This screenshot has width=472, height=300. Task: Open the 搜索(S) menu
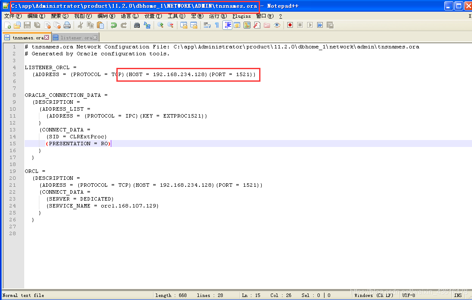[60, 16]
